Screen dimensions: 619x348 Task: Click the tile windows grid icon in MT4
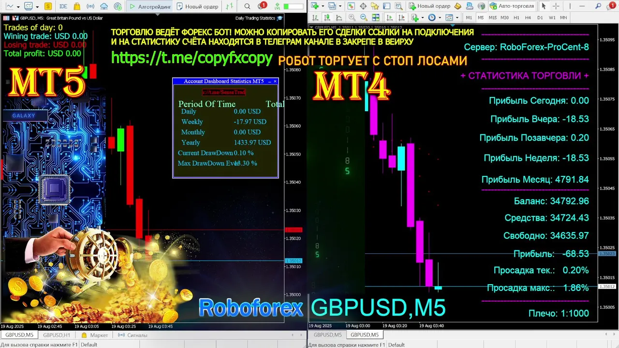(376, 17)
